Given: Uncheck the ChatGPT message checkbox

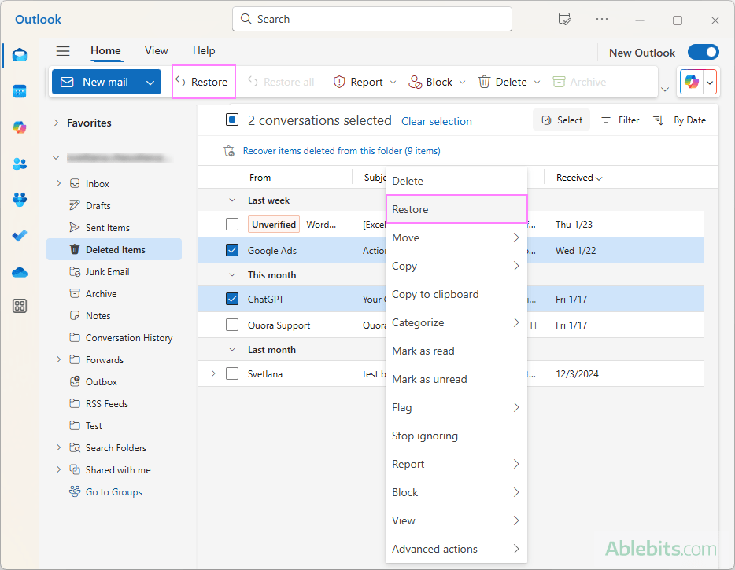Looking at the screenshot, I should click(x=232, y=299).
